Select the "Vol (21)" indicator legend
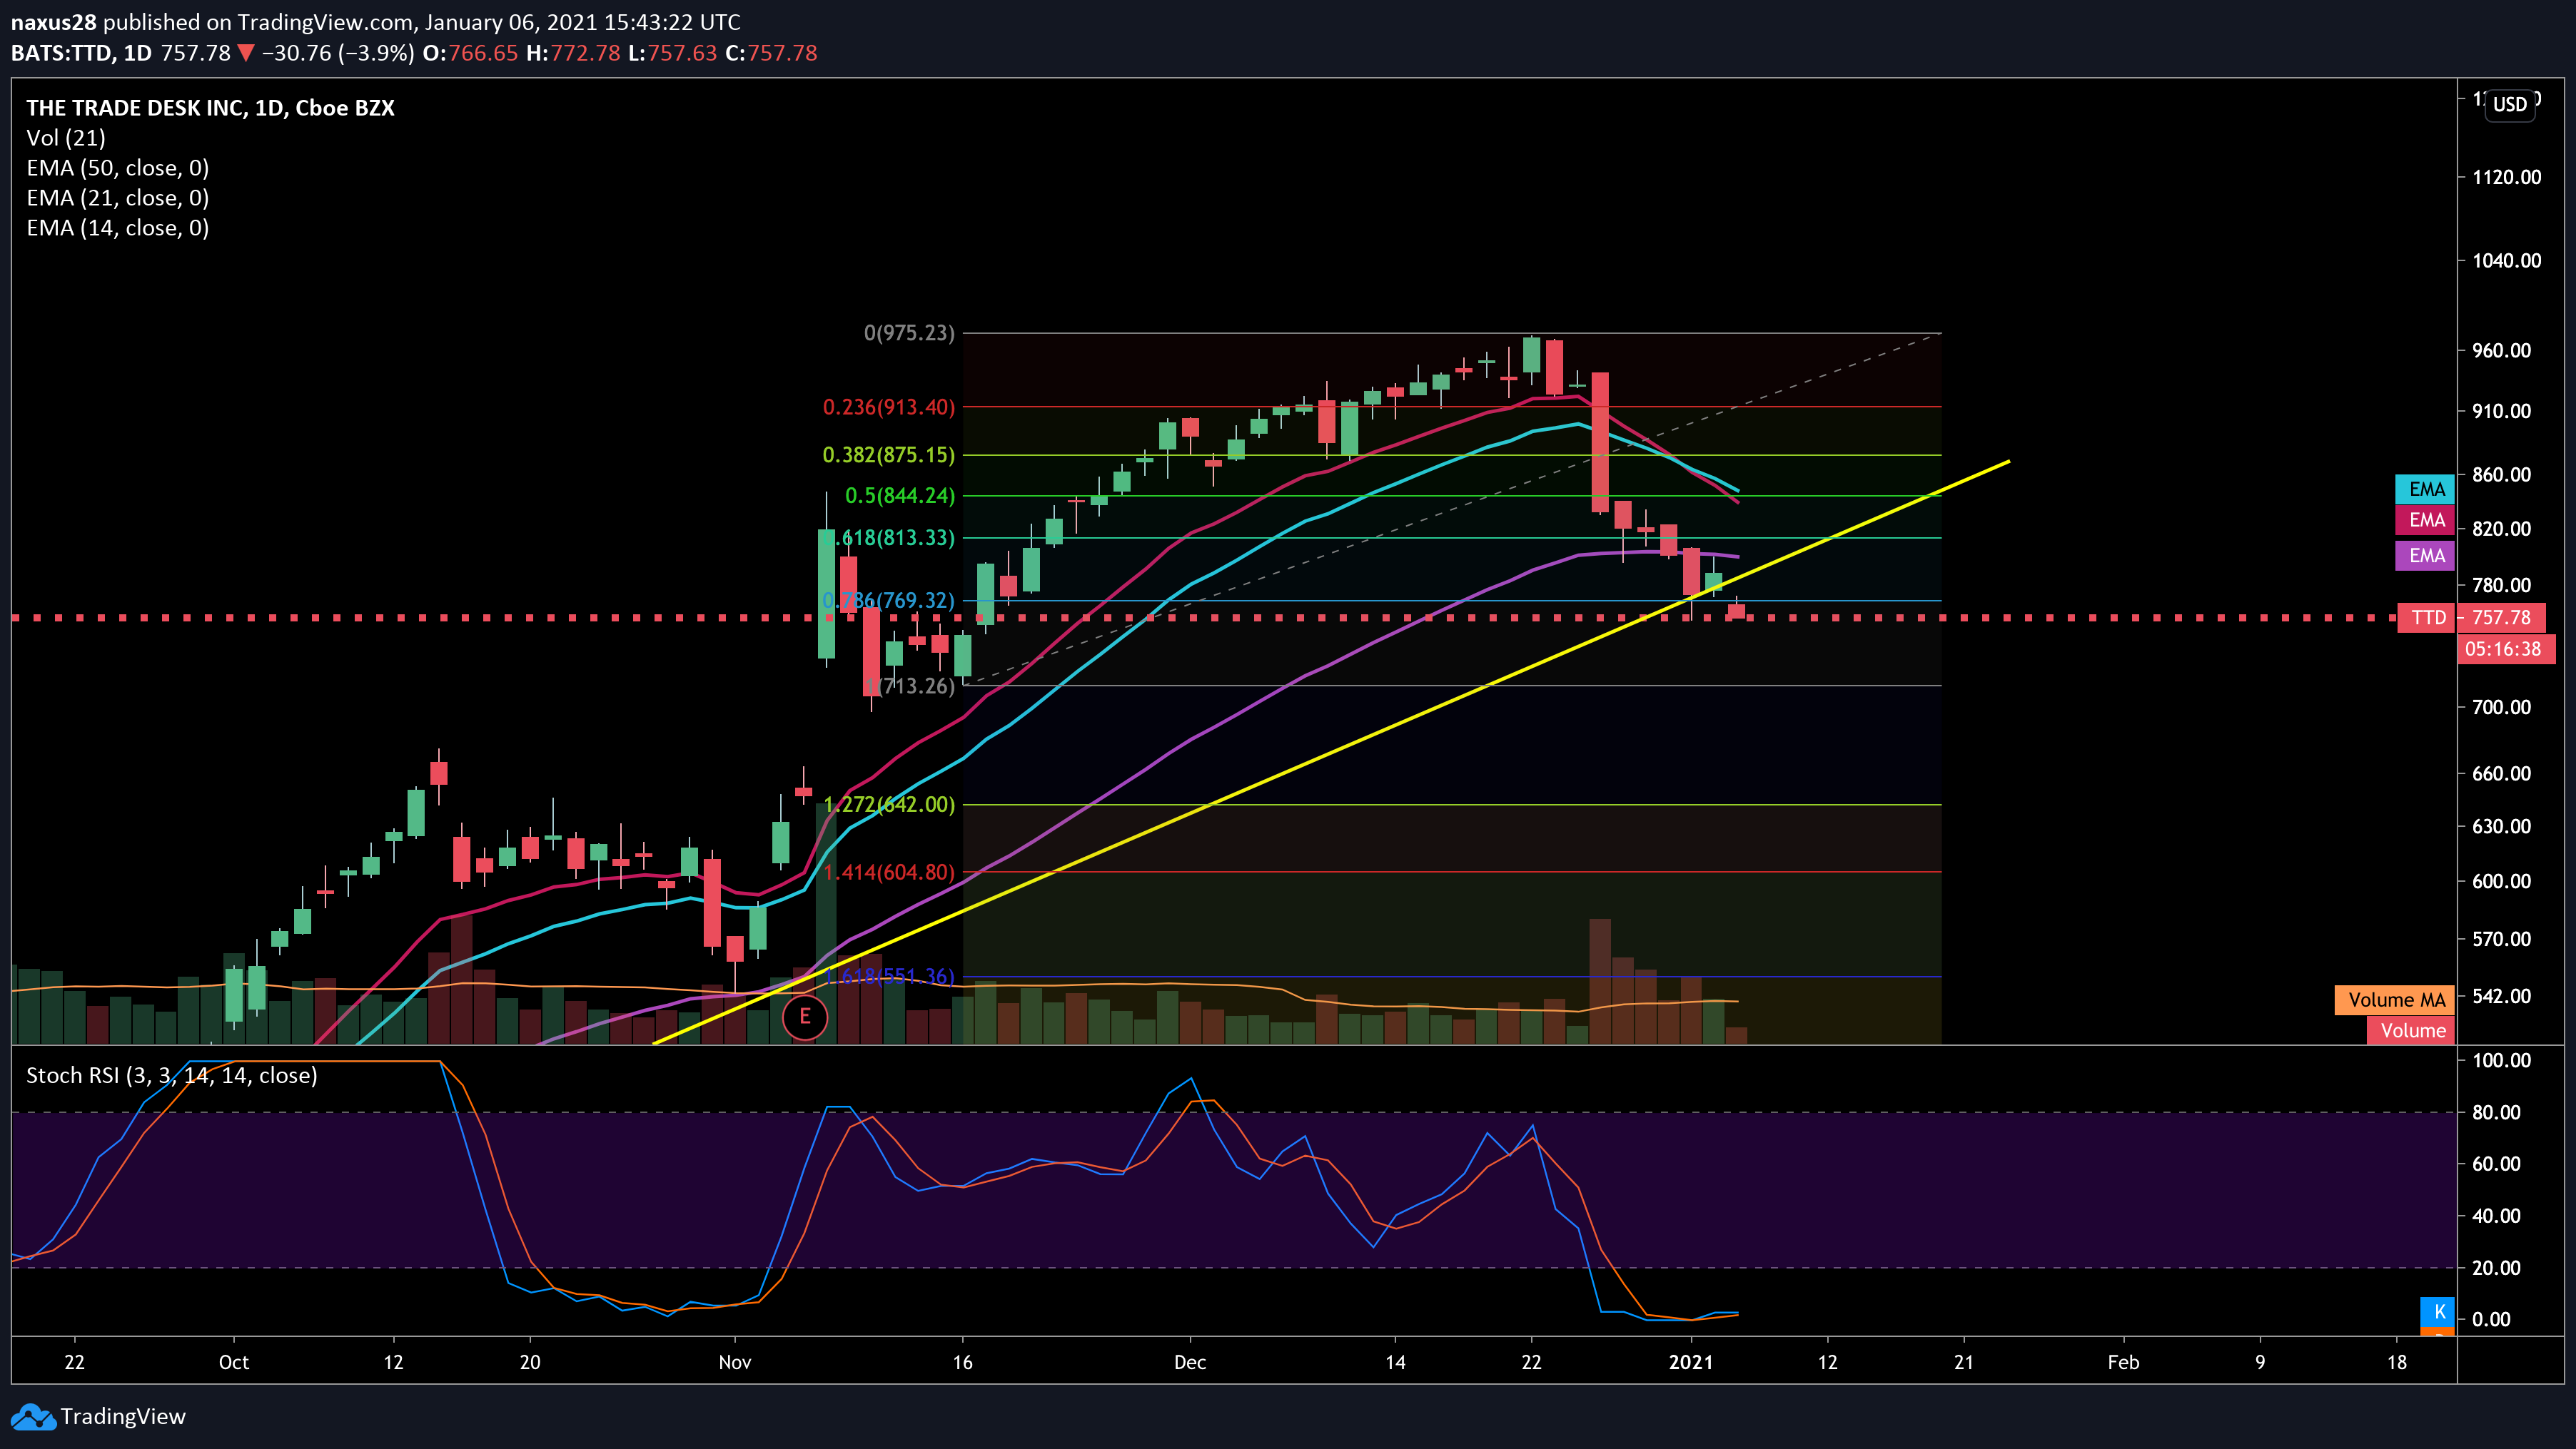The height and width of the screenshot is (1449, 2576). [x=66, y=138]
